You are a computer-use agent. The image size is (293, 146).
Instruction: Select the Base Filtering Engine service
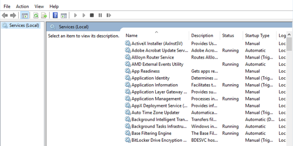(x=151, y=133)
